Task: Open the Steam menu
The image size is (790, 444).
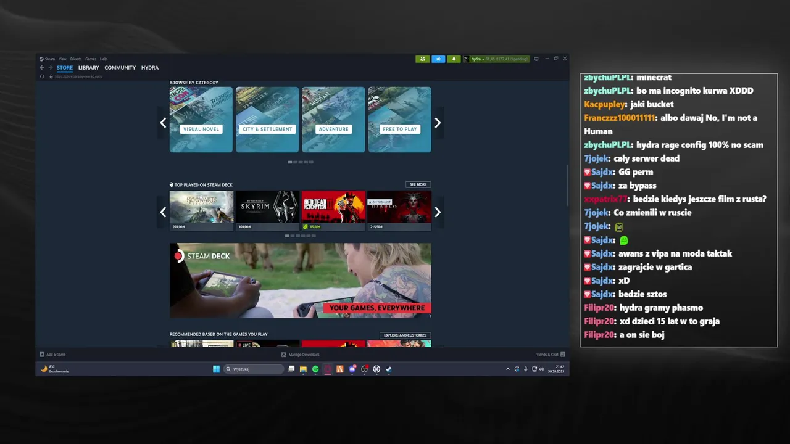Action: [50, 59]
